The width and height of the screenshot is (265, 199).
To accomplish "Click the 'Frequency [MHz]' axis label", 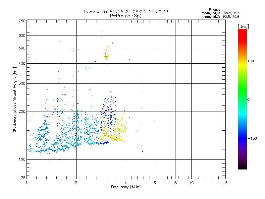I will point(126,187).
